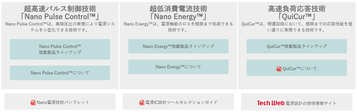Image resolution: width=357 pixels, height=112 pixels.
Task: Open the Nano Pulse Control™について page
Action: click(x=60, y=73)
